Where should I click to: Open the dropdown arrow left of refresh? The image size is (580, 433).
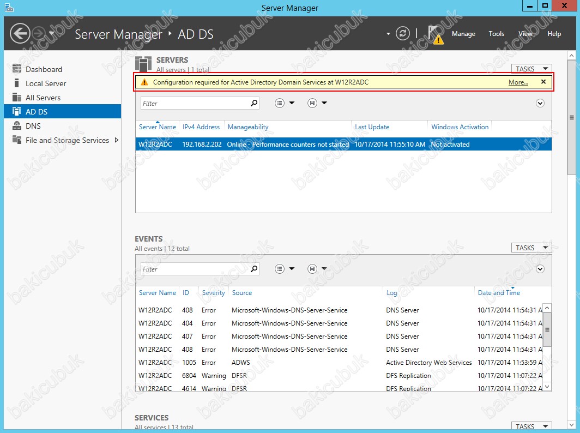[388, 34]
